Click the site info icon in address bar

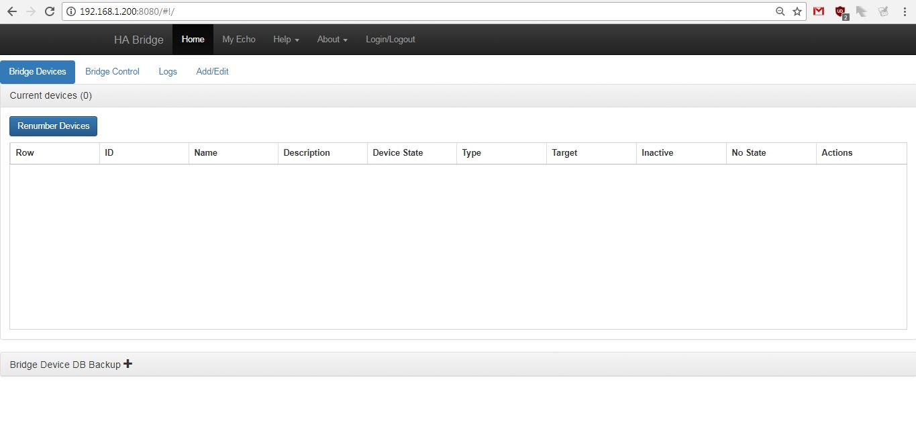(x=71, y=11)
